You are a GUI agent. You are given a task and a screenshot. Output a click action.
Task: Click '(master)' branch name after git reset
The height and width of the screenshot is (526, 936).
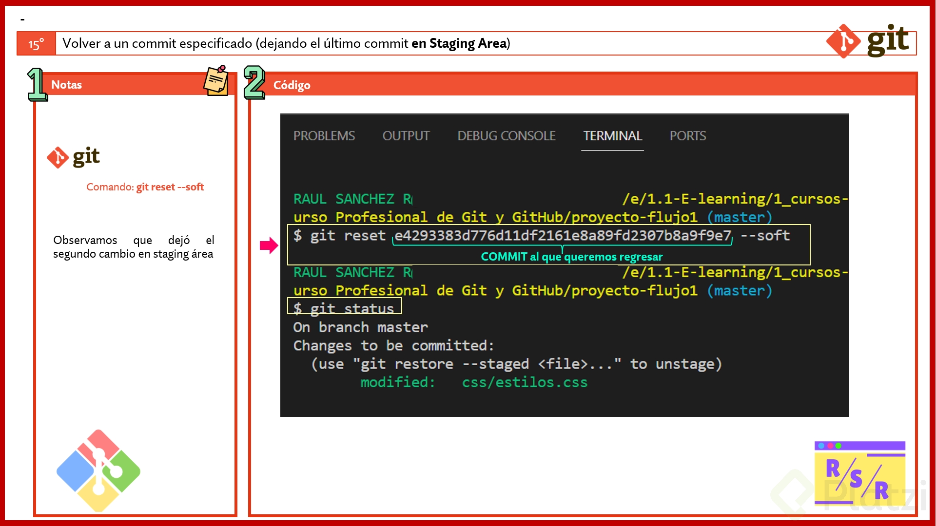point(740,291)
